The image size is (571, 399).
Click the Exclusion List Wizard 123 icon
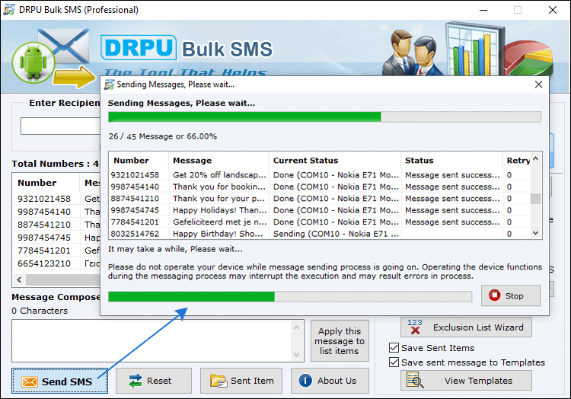pos(415,327)
